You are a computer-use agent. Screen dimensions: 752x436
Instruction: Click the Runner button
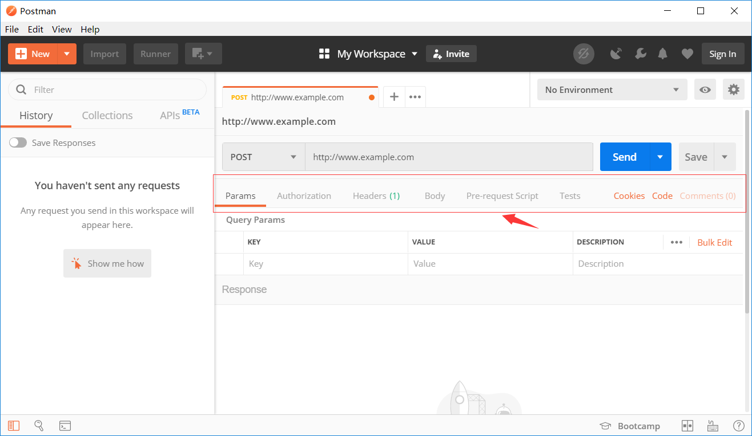pyautogui.click(x=155, y=54)
